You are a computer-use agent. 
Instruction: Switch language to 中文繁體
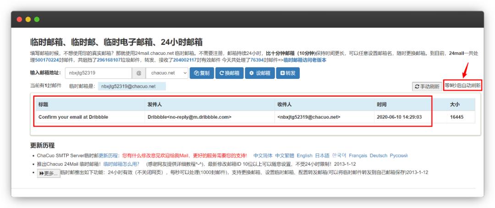click(285, 156)
